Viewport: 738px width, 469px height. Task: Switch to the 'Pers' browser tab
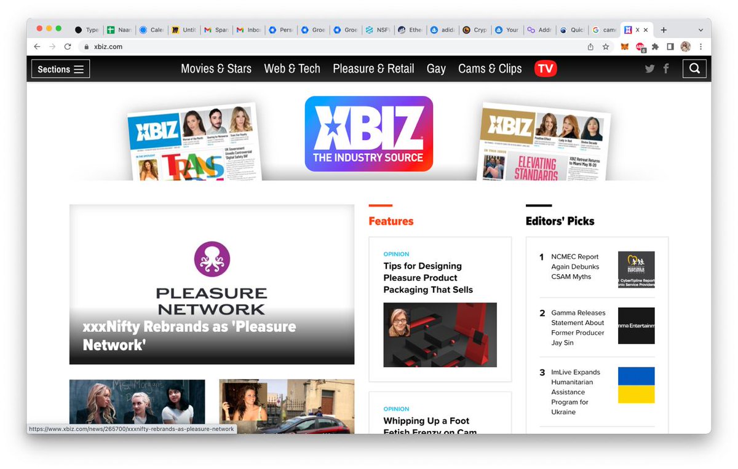(281, 30)
